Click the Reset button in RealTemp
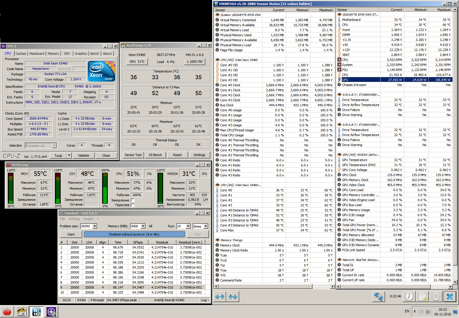Screen dimensions: 459x318 177,155
